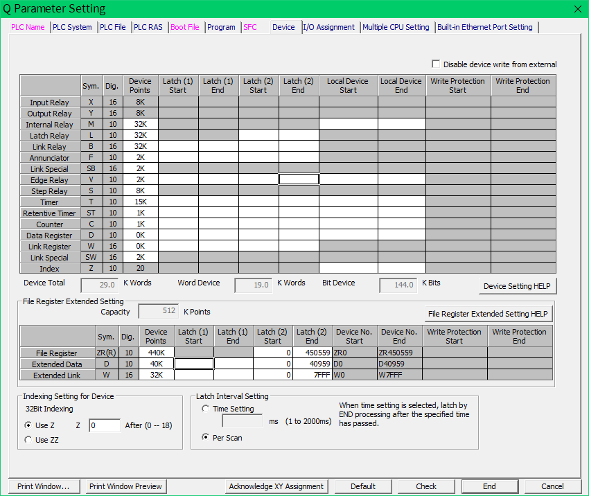Go to the Multiple CPU Setting tab
Screen dimensions: 589x496
point(396,27)
